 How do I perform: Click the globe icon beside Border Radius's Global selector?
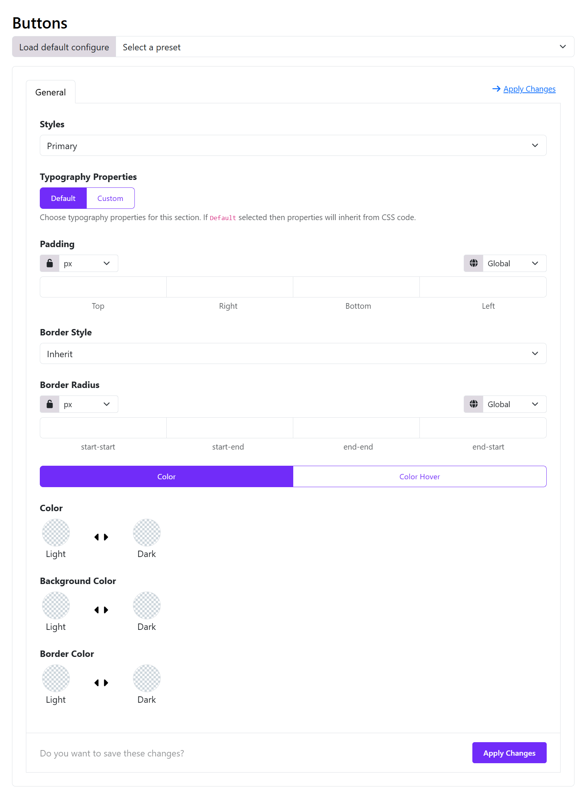point(473,404)
